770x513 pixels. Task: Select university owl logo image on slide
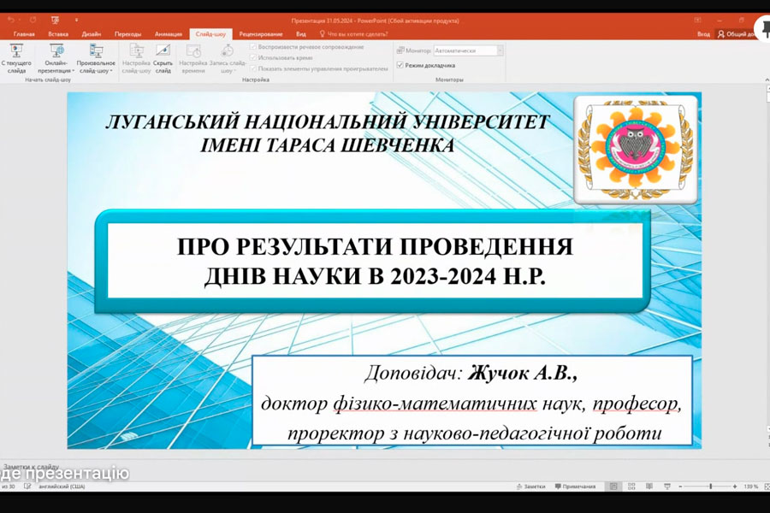[x=636, y=150]
